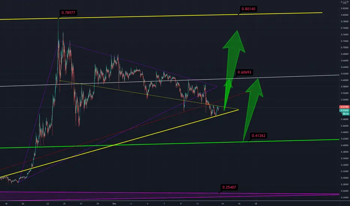Click the Dec label on the time axis

pos(114,204)
